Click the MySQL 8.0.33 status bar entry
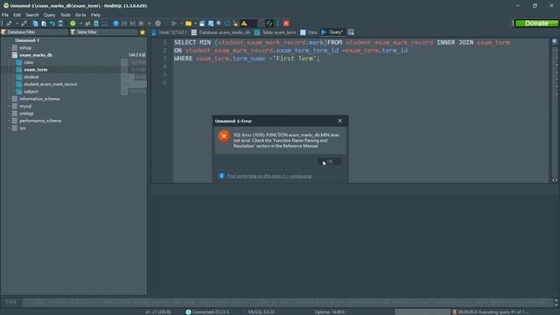This screenshot has height=315, width=560. click(262, 311)
